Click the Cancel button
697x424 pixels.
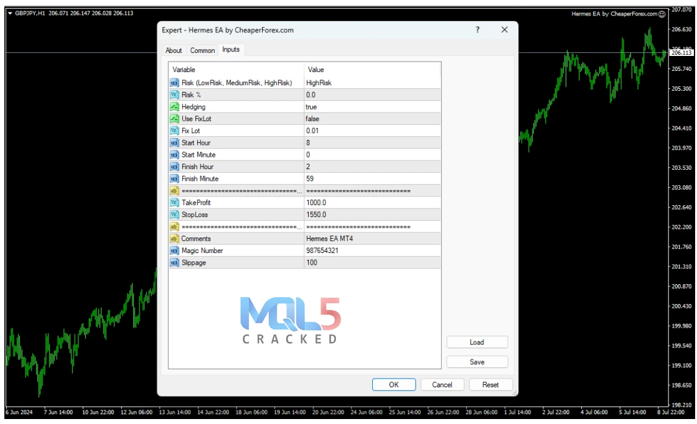442,385
